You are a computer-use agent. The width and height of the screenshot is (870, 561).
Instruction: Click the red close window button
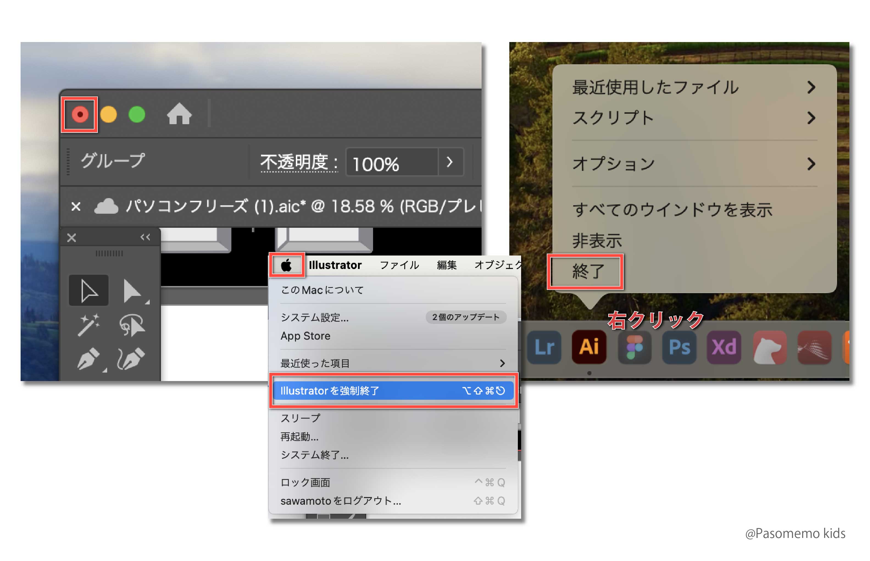pos(80,114)
